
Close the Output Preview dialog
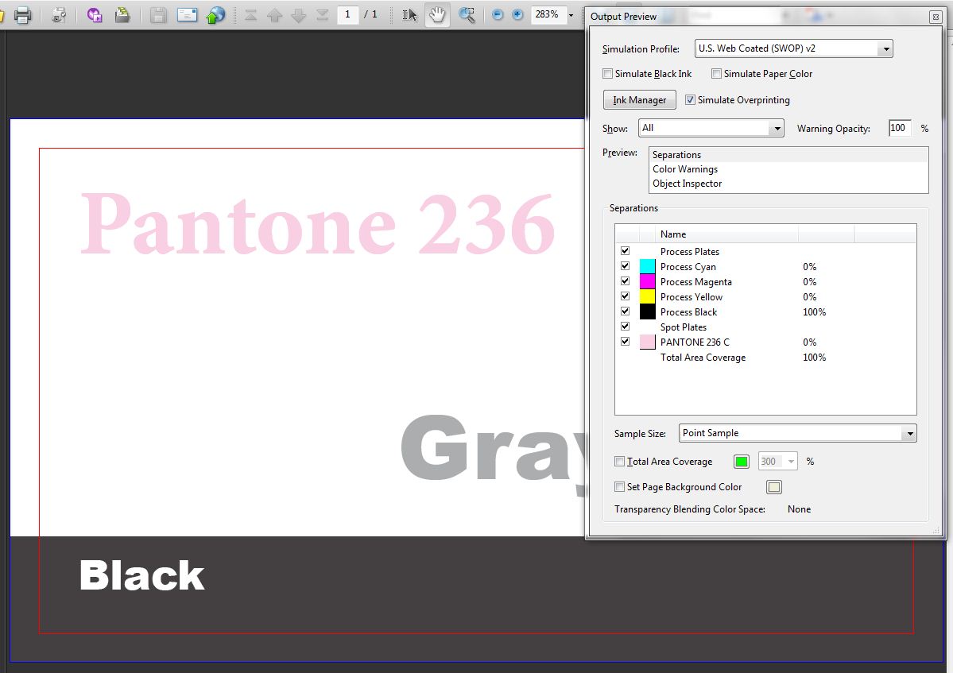(x=936, y=17)
